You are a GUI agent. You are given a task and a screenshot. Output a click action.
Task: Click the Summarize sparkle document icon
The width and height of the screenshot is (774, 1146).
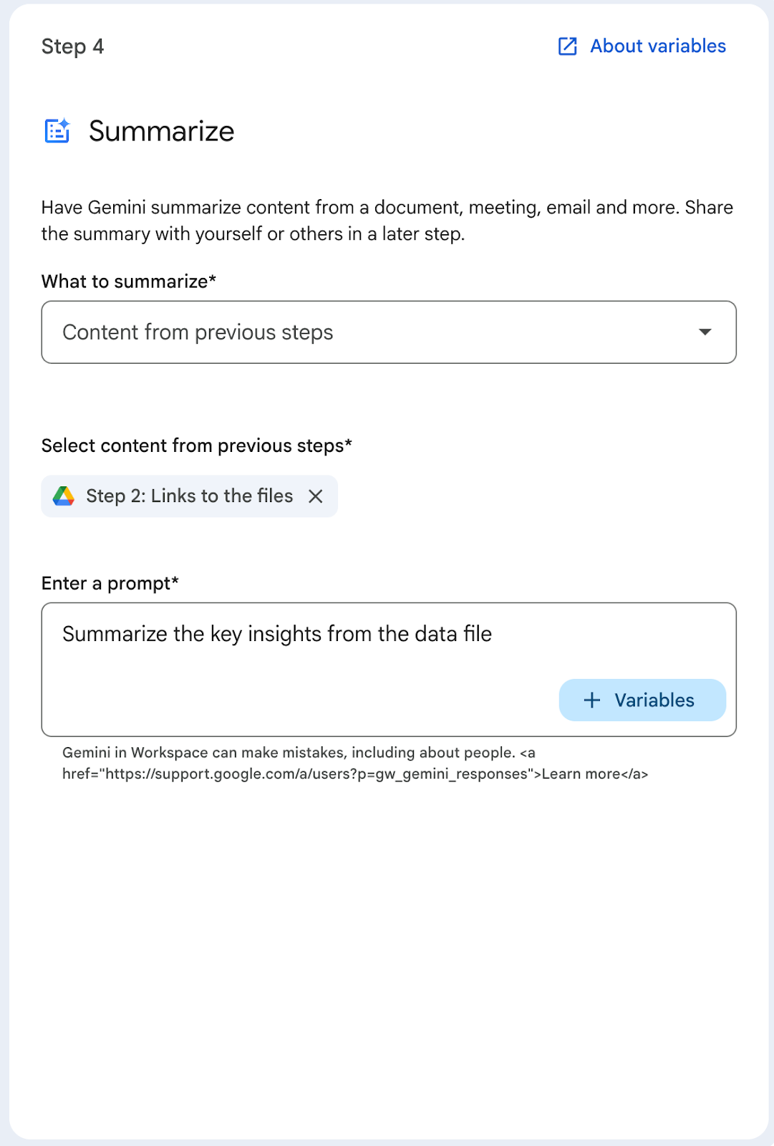click(x=57, y=131)
